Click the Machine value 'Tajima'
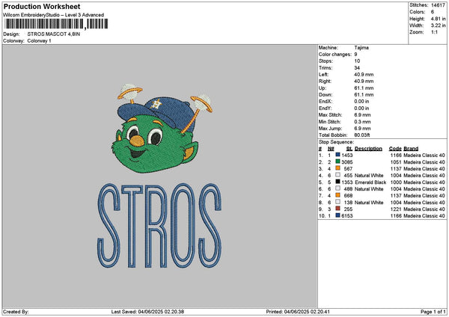This screenshot has width=449, height=317. [x=361, y=48]
